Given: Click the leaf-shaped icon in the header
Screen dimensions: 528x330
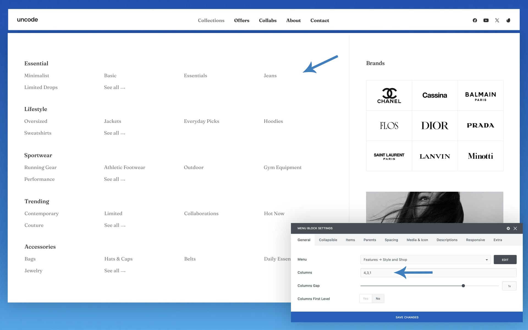Looking at the screenshot, I should click(508, 20).
